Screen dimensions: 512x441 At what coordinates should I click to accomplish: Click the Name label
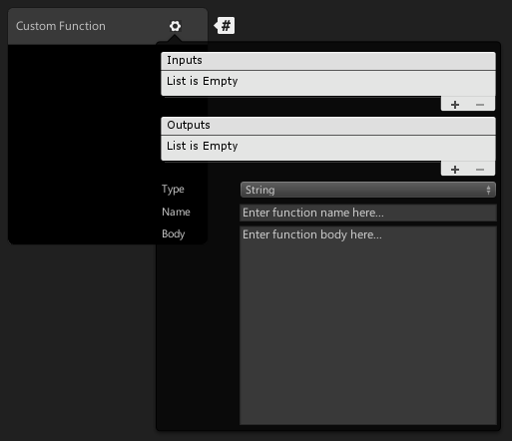(176, 212)
